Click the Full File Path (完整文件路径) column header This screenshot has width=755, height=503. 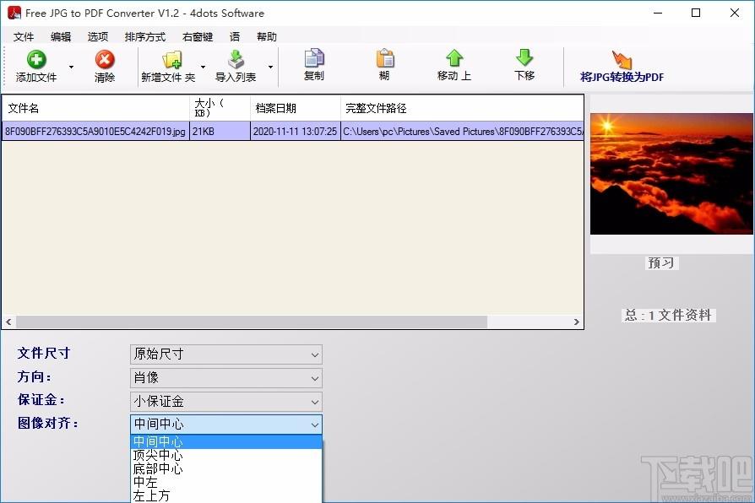462,108
